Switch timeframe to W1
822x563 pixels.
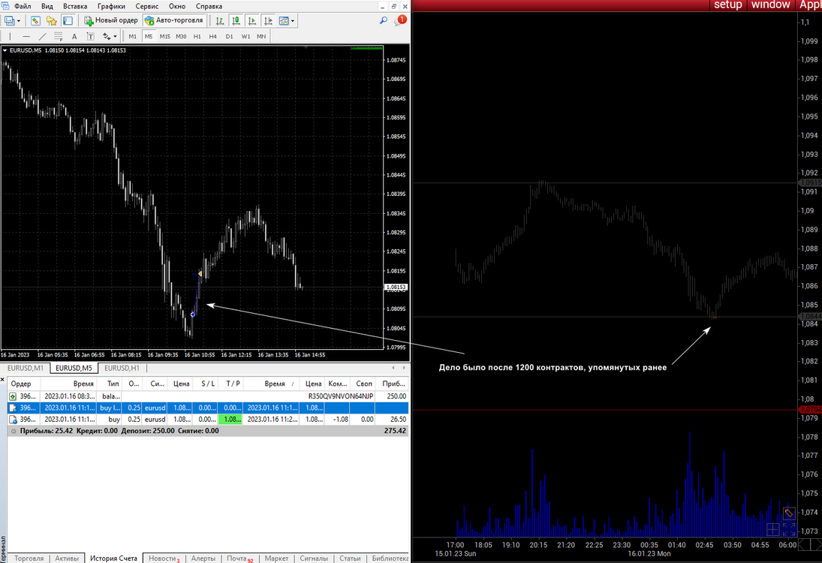coord(245,36)
